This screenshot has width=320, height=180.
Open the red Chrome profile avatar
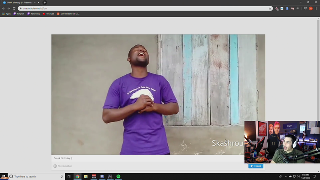click(x=311, y=9)
